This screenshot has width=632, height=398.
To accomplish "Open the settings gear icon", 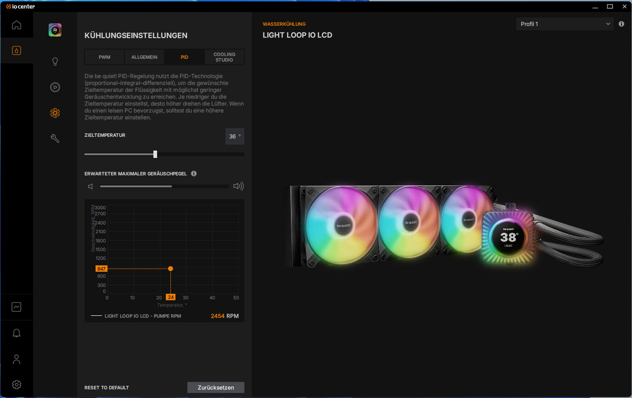I will [x=17, y=385].
